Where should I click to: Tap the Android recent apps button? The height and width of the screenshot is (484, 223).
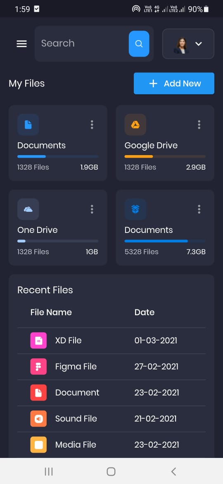(x=49, y=471)
